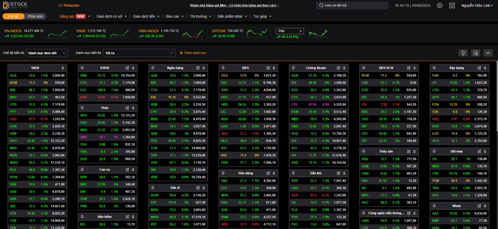Pin the Ngân hàng watchlist panel
Viewport: 498px width, 229px height.
(153, 68)
